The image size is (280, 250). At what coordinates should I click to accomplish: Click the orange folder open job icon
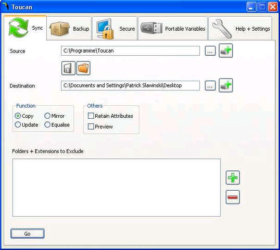(83, 68)
